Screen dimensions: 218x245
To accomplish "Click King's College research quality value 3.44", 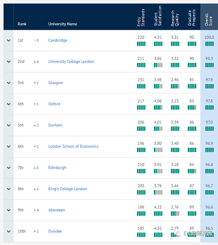I will [175, 186].
